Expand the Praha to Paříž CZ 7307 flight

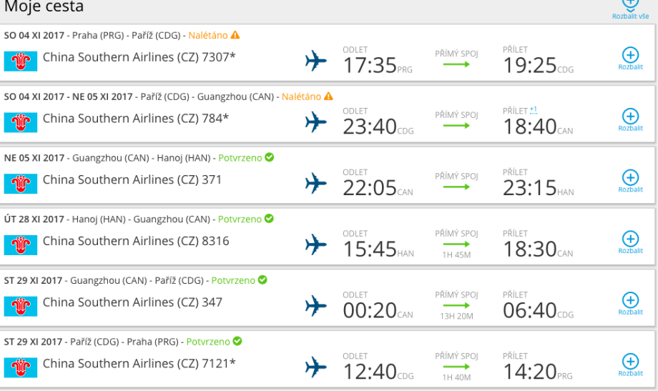point(630,57)
